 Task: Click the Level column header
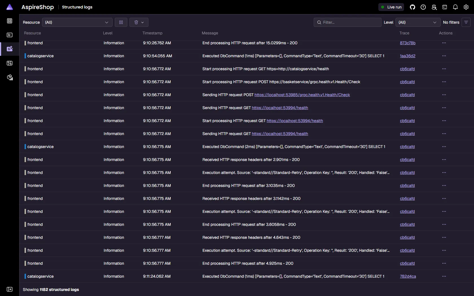click(108, 33)
